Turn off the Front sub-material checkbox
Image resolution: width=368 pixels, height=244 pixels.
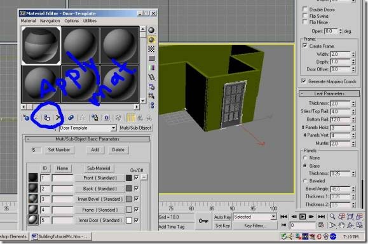[x=137, y=178]
